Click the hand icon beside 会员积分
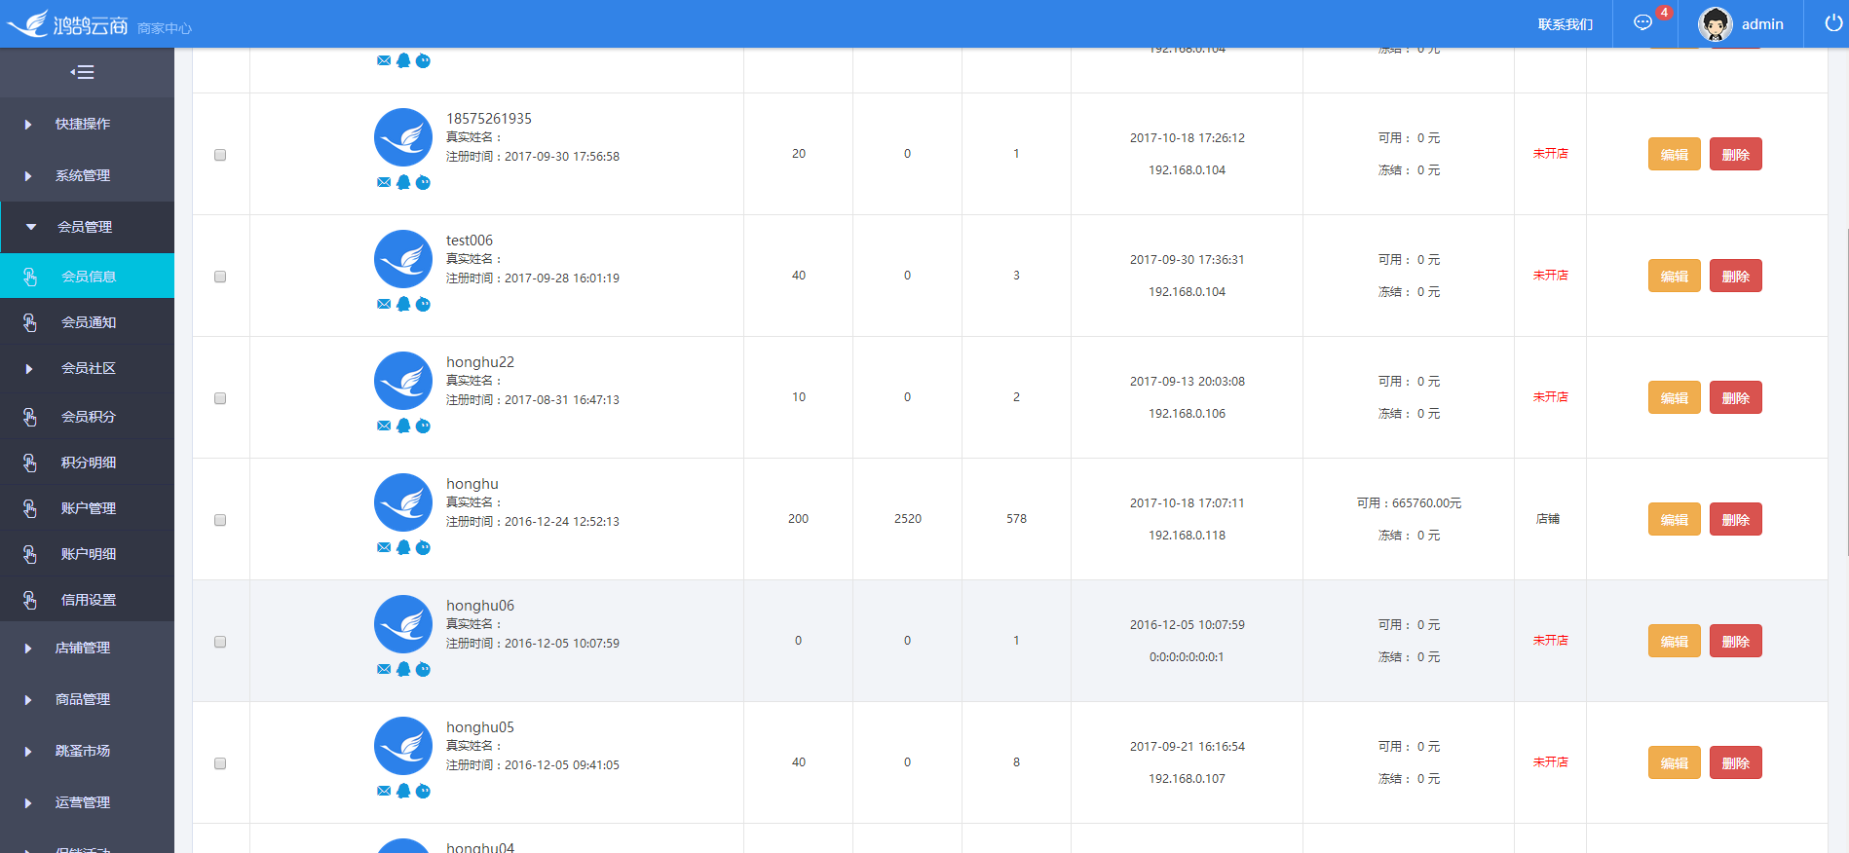The image size is (1849, 853). 30,417
